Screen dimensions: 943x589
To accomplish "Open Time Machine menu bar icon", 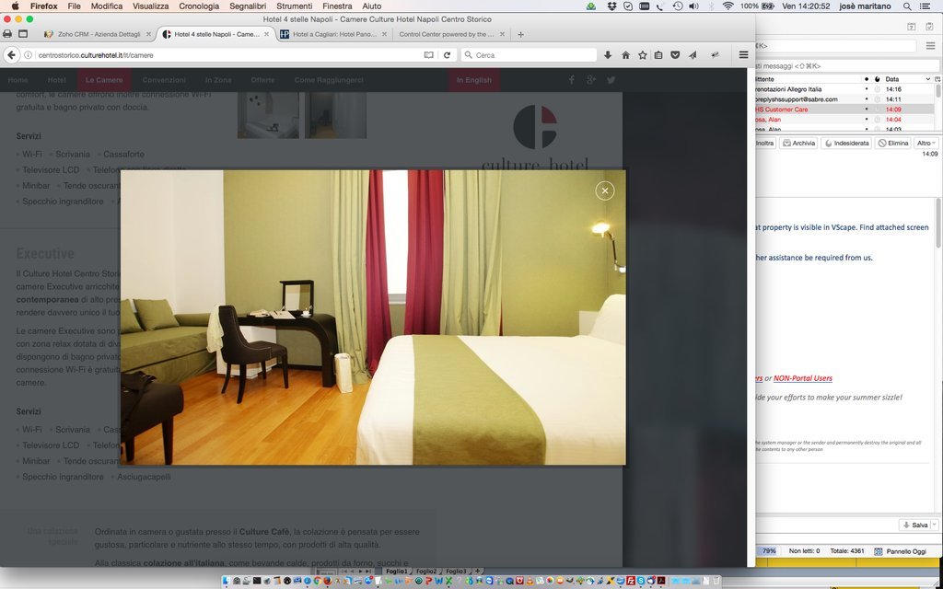I will [677, 6].
